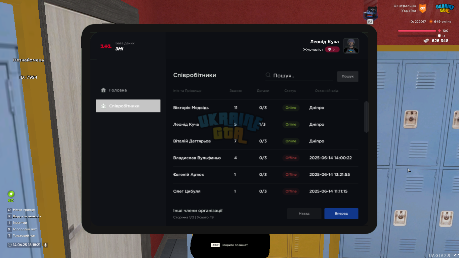The image size is (459, 258).
Task: Click the O key Меню гравця hint
Action: pyautogui.click(x=21, y=210)
